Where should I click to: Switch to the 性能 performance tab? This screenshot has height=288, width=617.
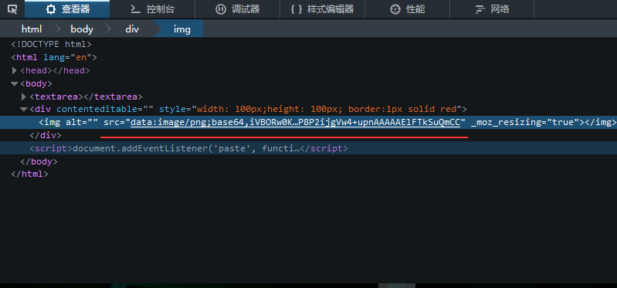[x=407, y=9]
